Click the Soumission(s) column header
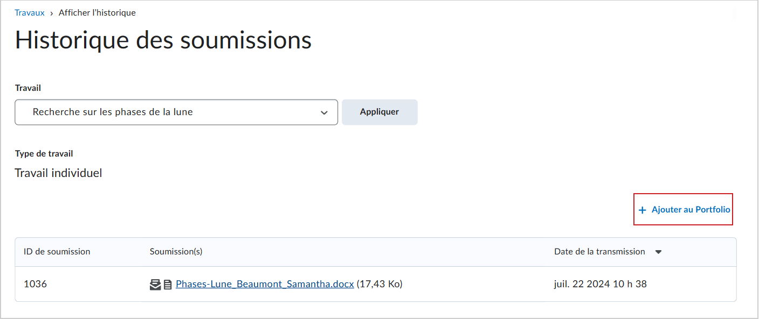Screen dimensions: 759x319 176,251
